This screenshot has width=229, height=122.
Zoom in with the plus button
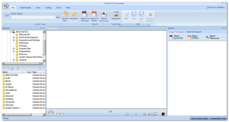[145, 114]
